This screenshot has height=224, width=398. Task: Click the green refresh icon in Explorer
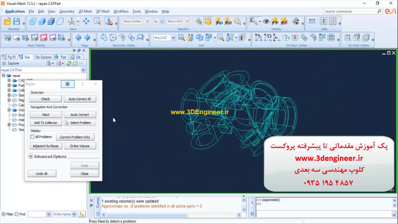click(x=69, y=63)
